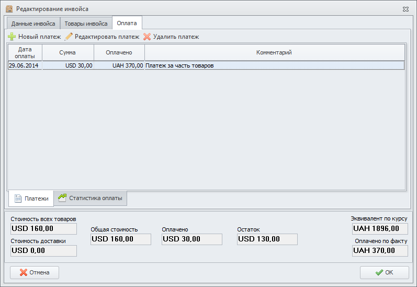Click the Эквивалент по курсу field
This screenshot has width=417, height=287.
click(x=380, y=229)
